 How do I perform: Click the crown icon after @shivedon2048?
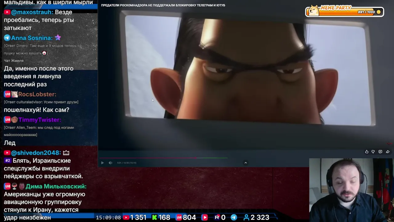[x=66, y=153]
